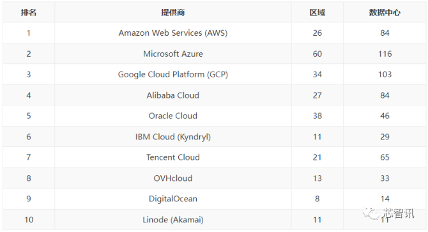Select the Oracle Cloud provider cell

(172, 116)
